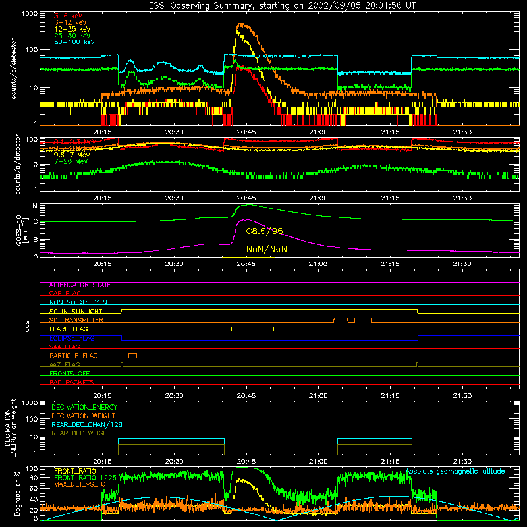
Task: Click the orange "0.3-0.8 MeV" legend label
Action: tap(75, 148)
